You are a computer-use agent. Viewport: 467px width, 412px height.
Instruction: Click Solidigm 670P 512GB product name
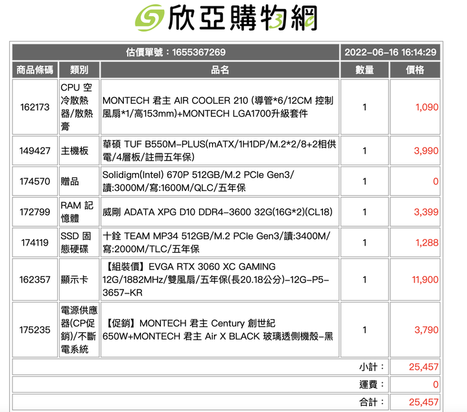(x=198, y=181)
